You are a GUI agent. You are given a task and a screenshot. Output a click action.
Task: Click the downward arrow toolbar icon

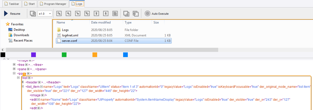coord(106,14)
